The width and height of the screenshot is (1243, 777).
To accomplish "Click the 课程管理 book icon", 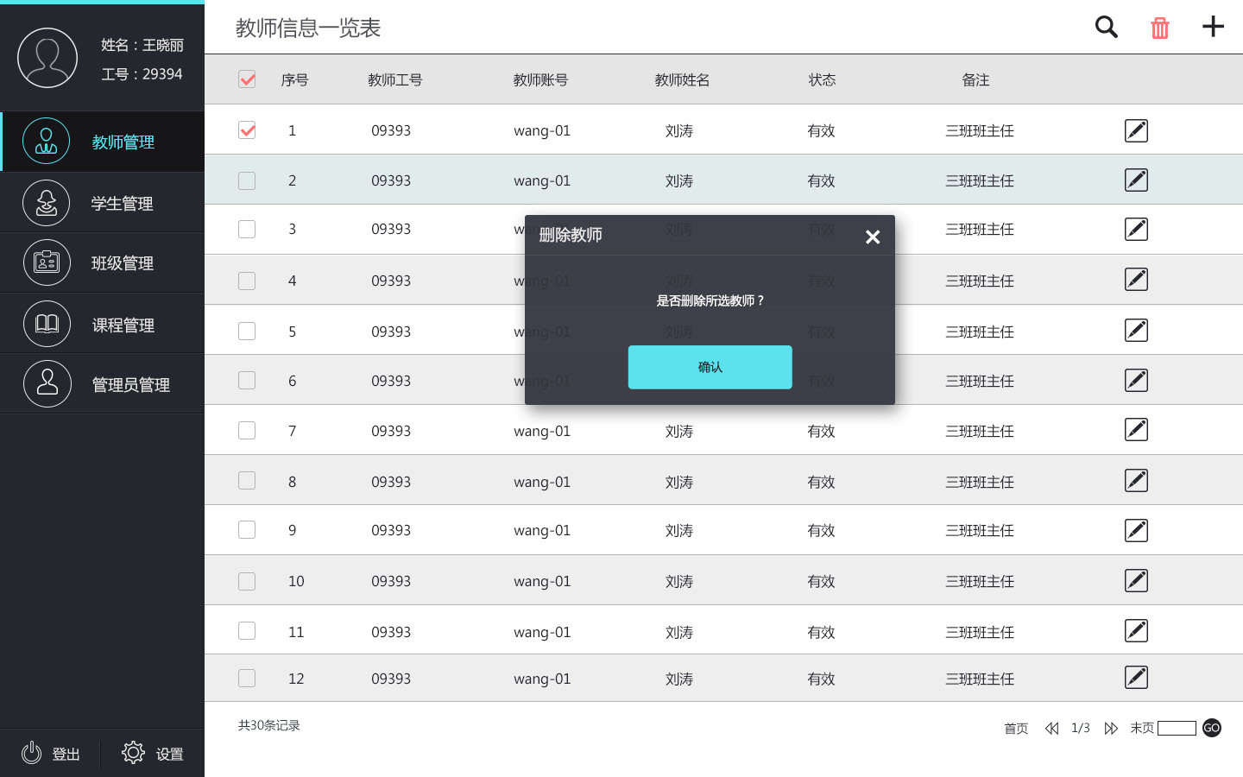I will (47, 324).
